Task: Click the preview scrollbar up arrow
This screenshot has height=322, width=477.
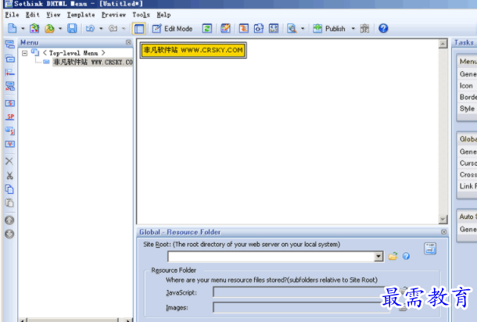Action: (443, 44)
